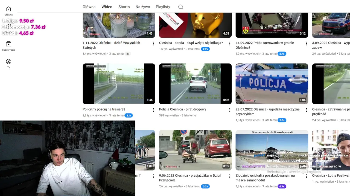The width and height of the screenshot is (350, 196).
Task: Play the go-kart street thumbnail 0:35
Action: pyautogui.click(x=195, y=150)
